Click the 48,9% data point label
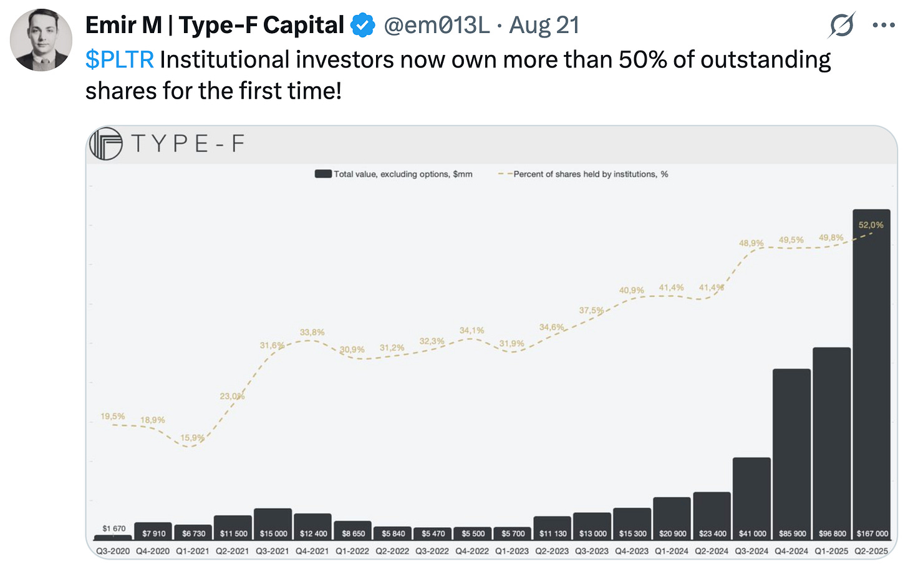 (751, 243)
